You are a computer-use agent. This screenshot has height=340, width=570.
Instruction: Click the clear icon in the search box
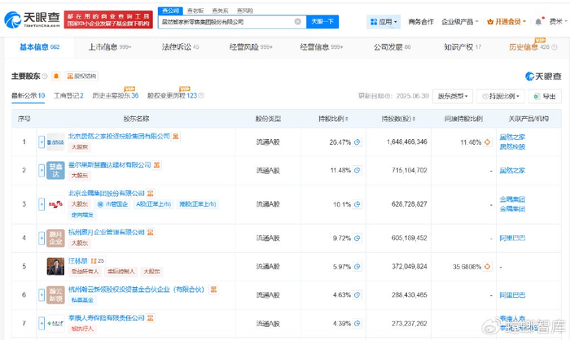[x=296, y=22]
